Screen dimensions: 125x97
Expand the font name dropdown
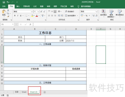click(x=32, y=11)
